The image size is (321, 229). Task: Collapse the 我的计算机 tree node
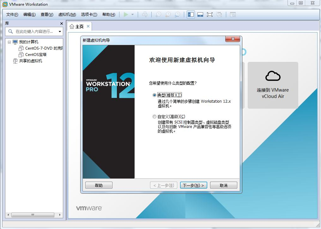coord(9,42)
